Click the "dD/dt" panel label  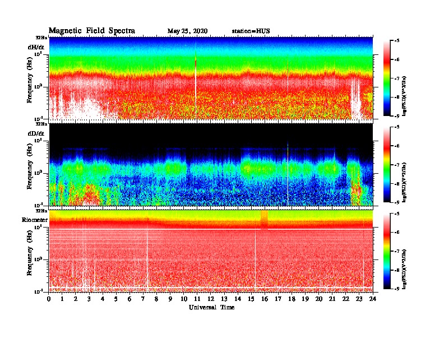[36, 133]
